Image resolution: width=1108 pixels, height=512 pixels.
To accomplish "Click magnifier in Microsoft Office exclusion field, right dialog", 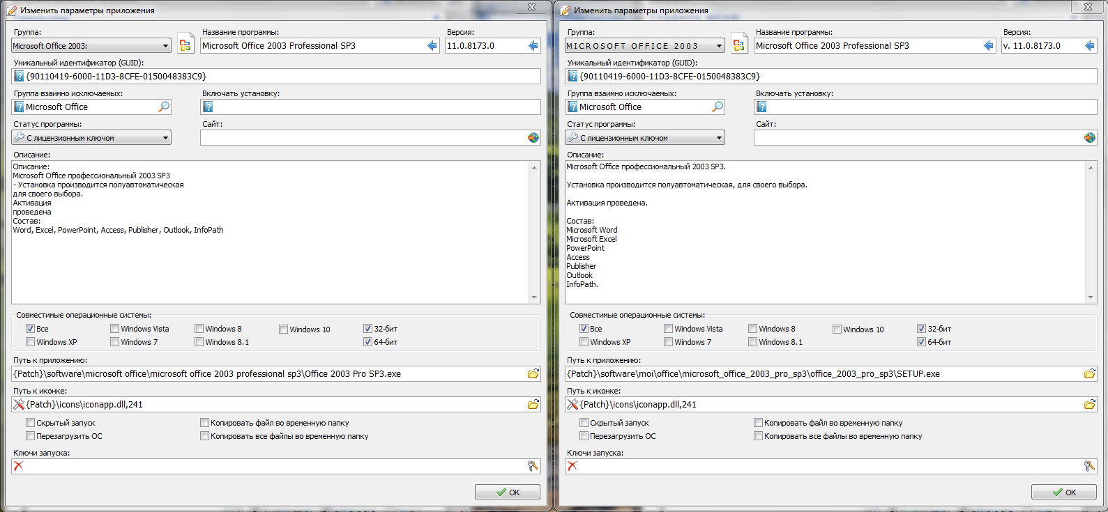I will 718,107.
